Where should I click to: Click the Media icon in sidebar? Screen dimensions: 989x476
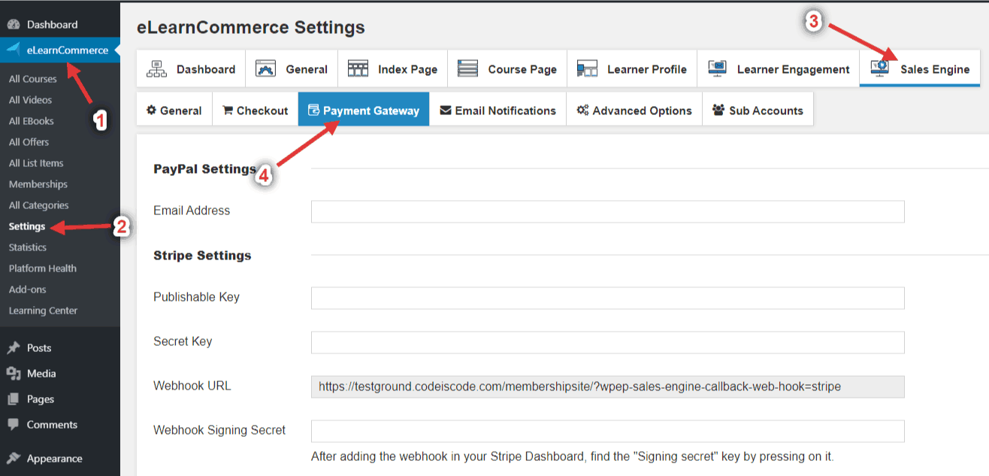14,374
